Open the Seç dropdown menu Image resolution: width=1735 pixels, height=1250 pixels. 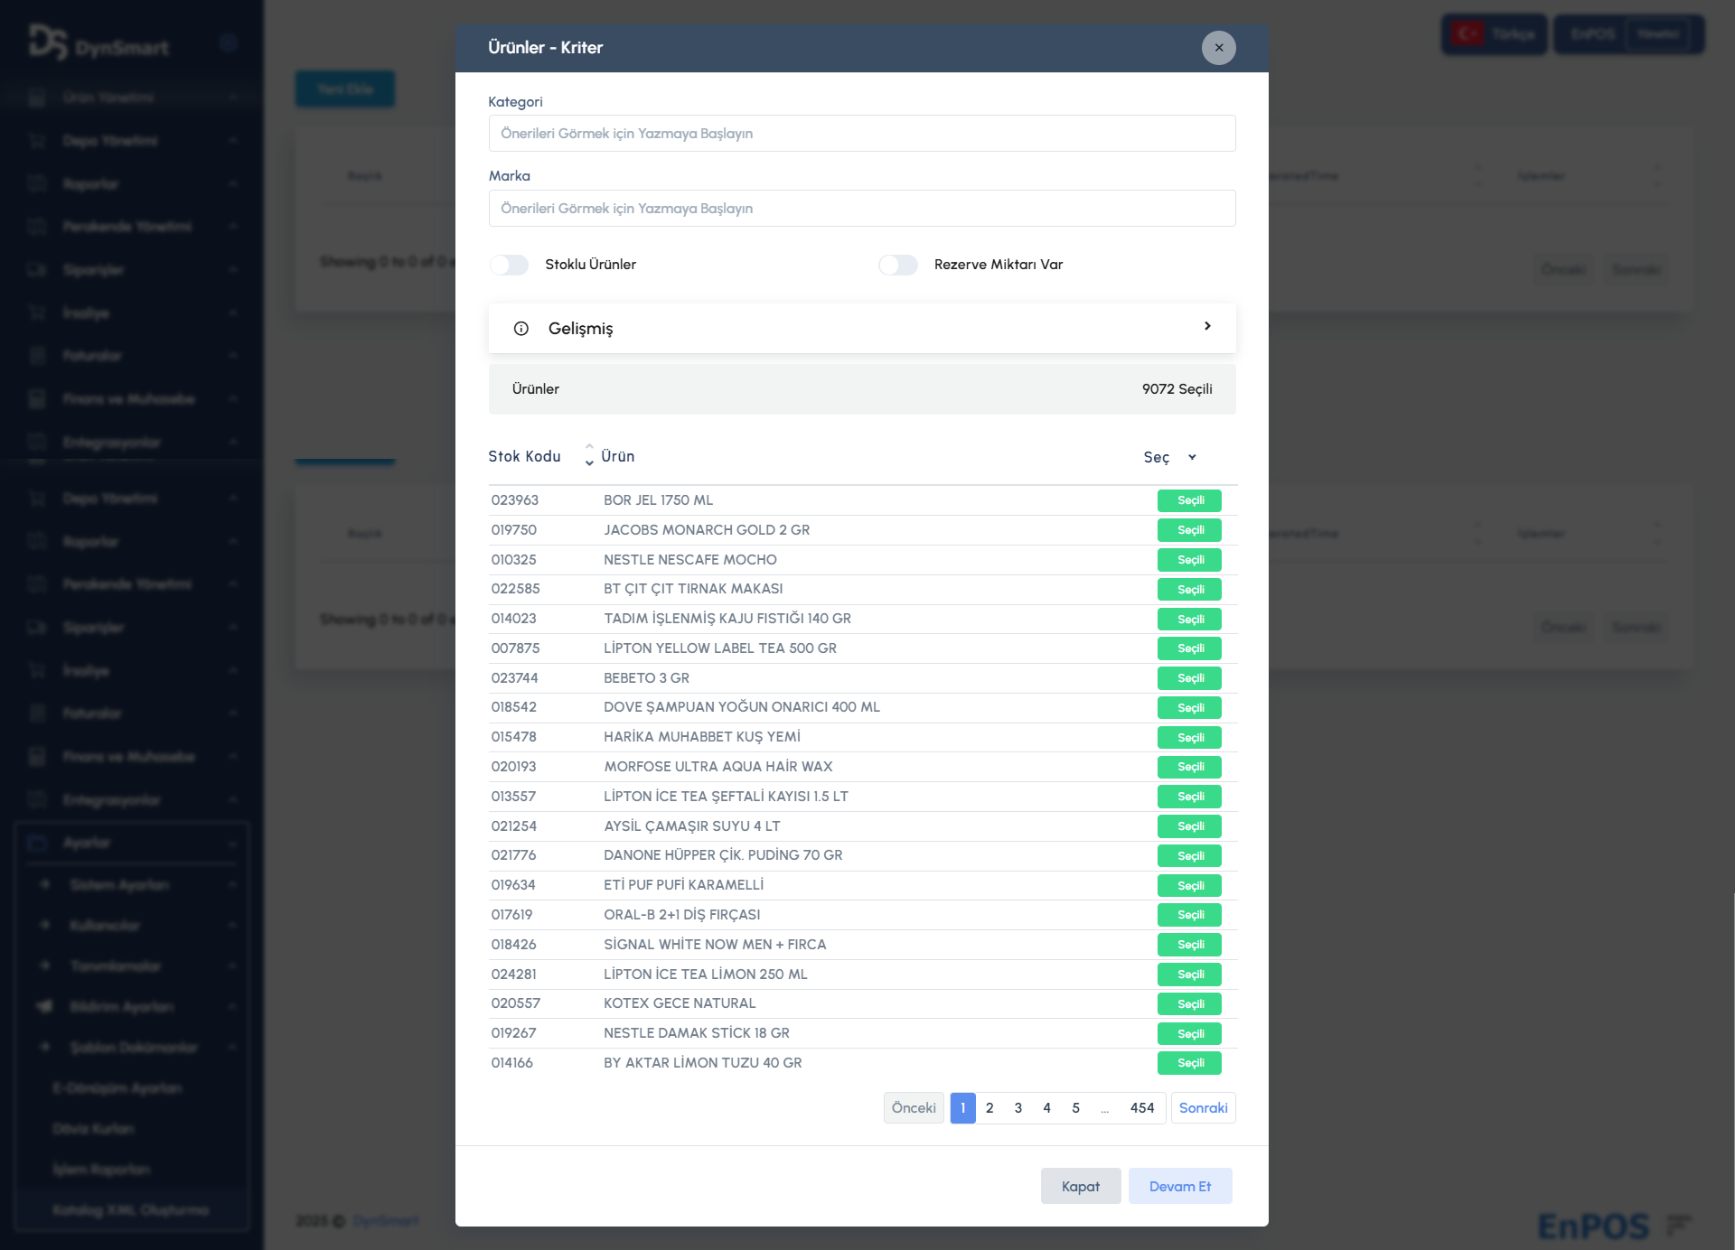pos(1169,457)
